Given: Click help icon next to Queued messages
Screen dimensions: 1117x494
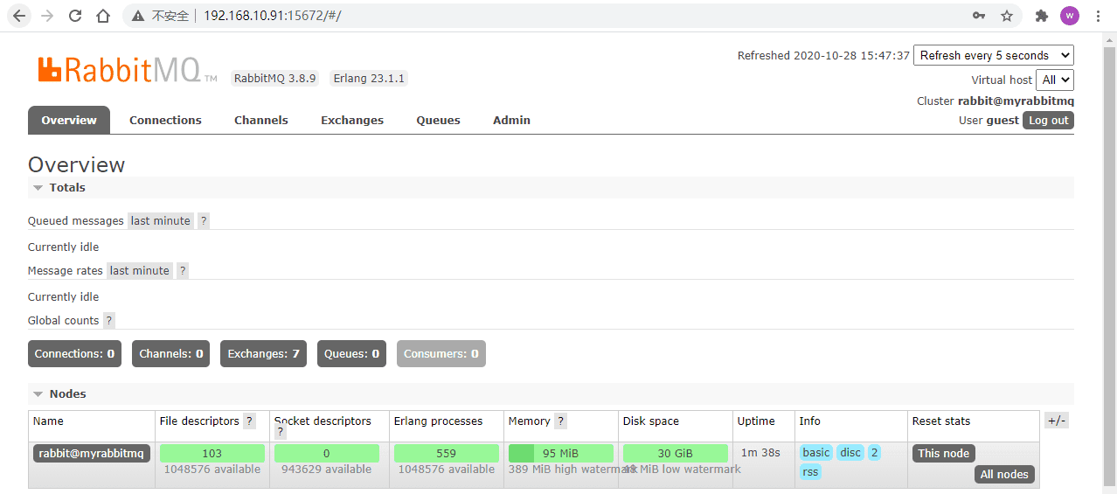Looking at the screenshot, I should (x=204, y=221).
